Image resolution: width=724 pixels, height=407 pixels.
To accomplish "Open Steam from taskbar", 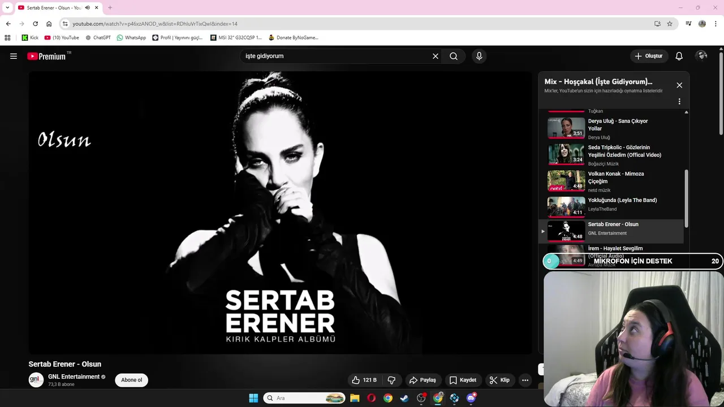I will [x=404, y=398].
